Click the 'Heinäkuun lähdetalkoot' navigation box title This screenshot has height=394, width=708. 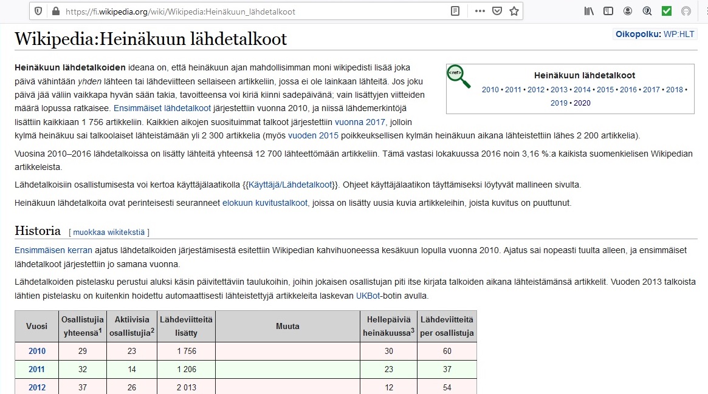coord(584,76)
